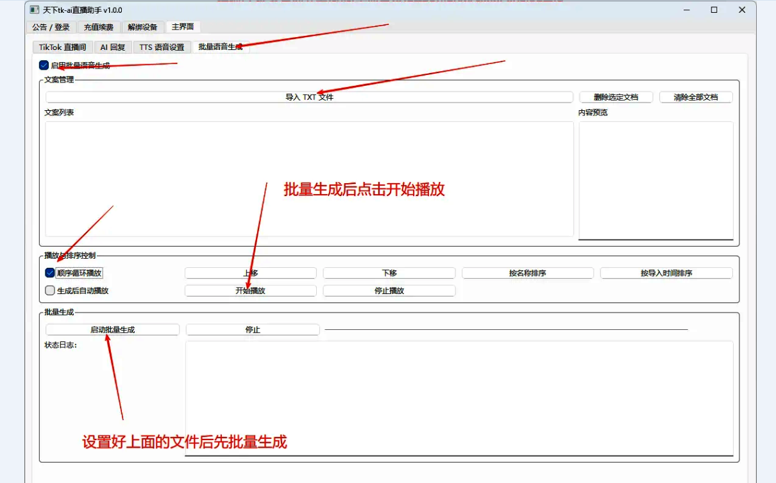Sort documents with 按名称排序
This screenshot has width=776, height=483.
pos(527,273)
